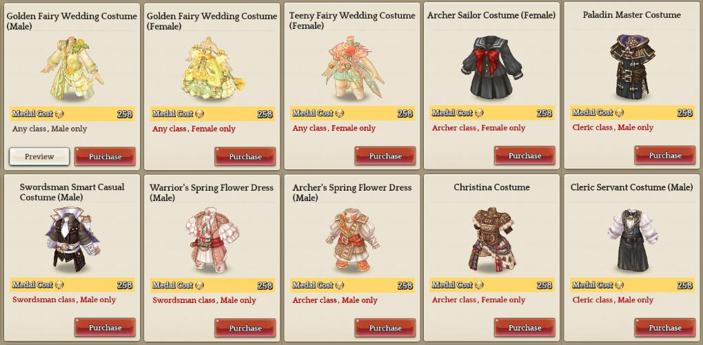Purchase the Golden Fairy Wedding Costume (Female)
703x345 pixels.
[245, 157]
